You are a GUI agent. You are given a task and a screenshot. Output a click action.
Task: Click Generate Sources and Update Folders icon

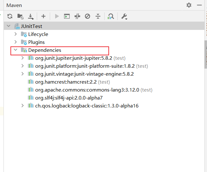point(20,16)
